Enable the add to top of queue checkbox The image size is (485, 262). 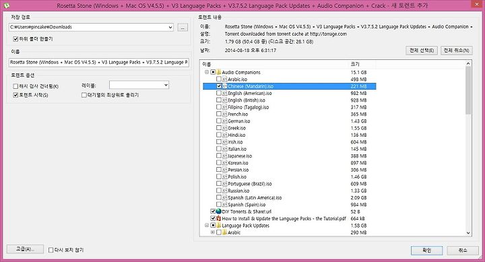(x=84, y=95)
